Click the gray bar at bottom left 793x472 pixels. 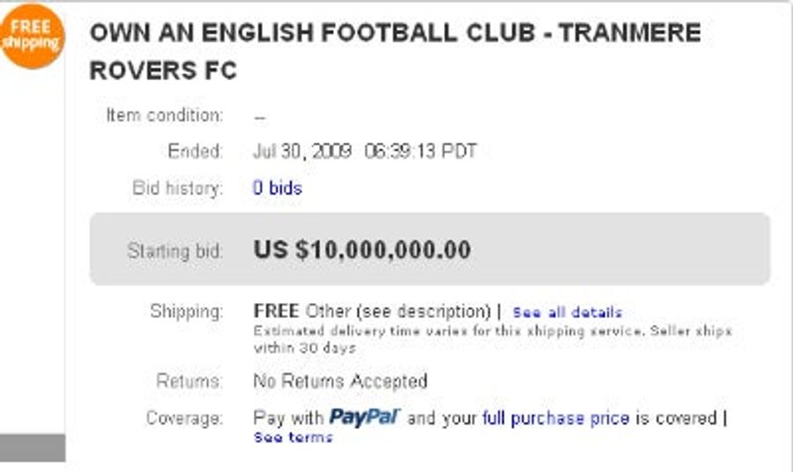tap(33, 447)
